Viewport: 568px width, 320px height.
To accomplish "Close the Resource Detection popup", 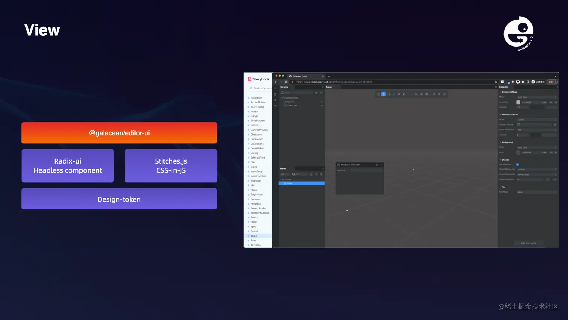I will [381, 165].
